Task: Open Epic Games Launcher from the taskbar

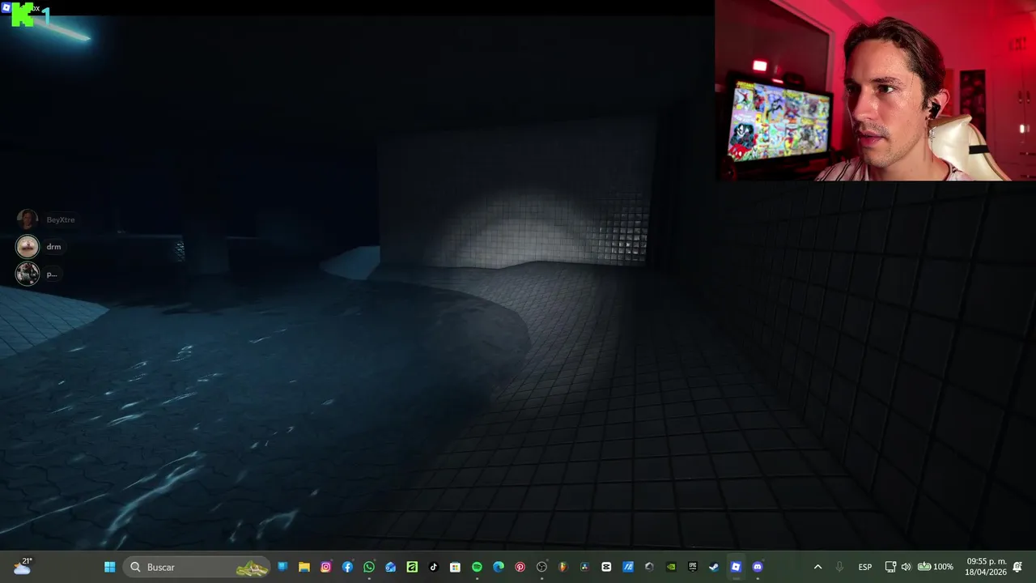Action: pyautogui.click(x=693, y=567)
